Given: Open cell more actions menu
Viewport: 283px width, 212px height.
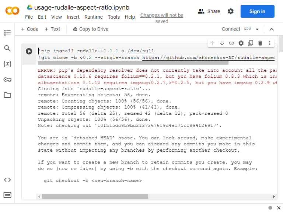Looking at the screenshot, I should tap(270, 43).
